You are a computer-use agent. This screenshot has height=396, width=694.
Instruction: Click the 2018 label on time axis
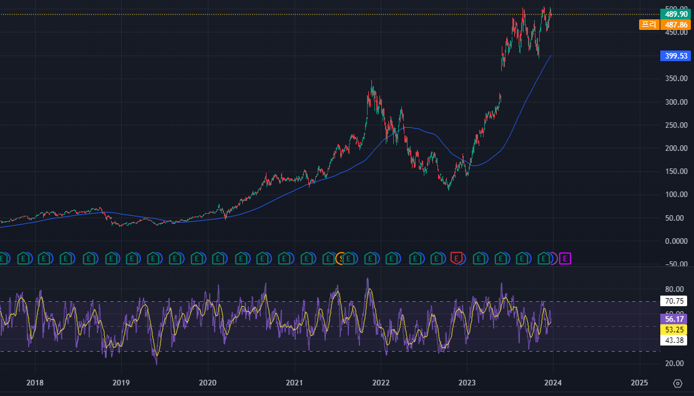(x=34, y=383)
